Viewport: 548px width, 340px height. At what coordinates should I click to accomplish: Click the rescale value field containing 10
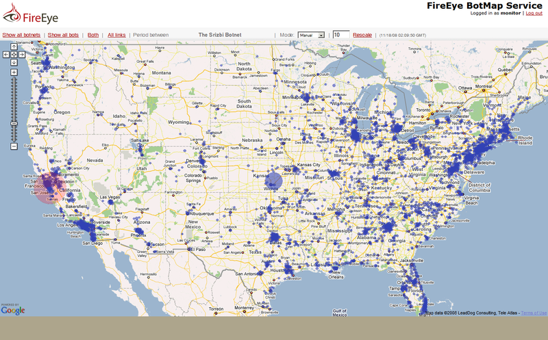click(340, 35)
